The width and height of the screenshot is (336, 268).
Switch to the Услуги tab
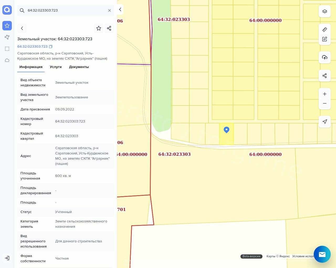[x=56, y=67]
